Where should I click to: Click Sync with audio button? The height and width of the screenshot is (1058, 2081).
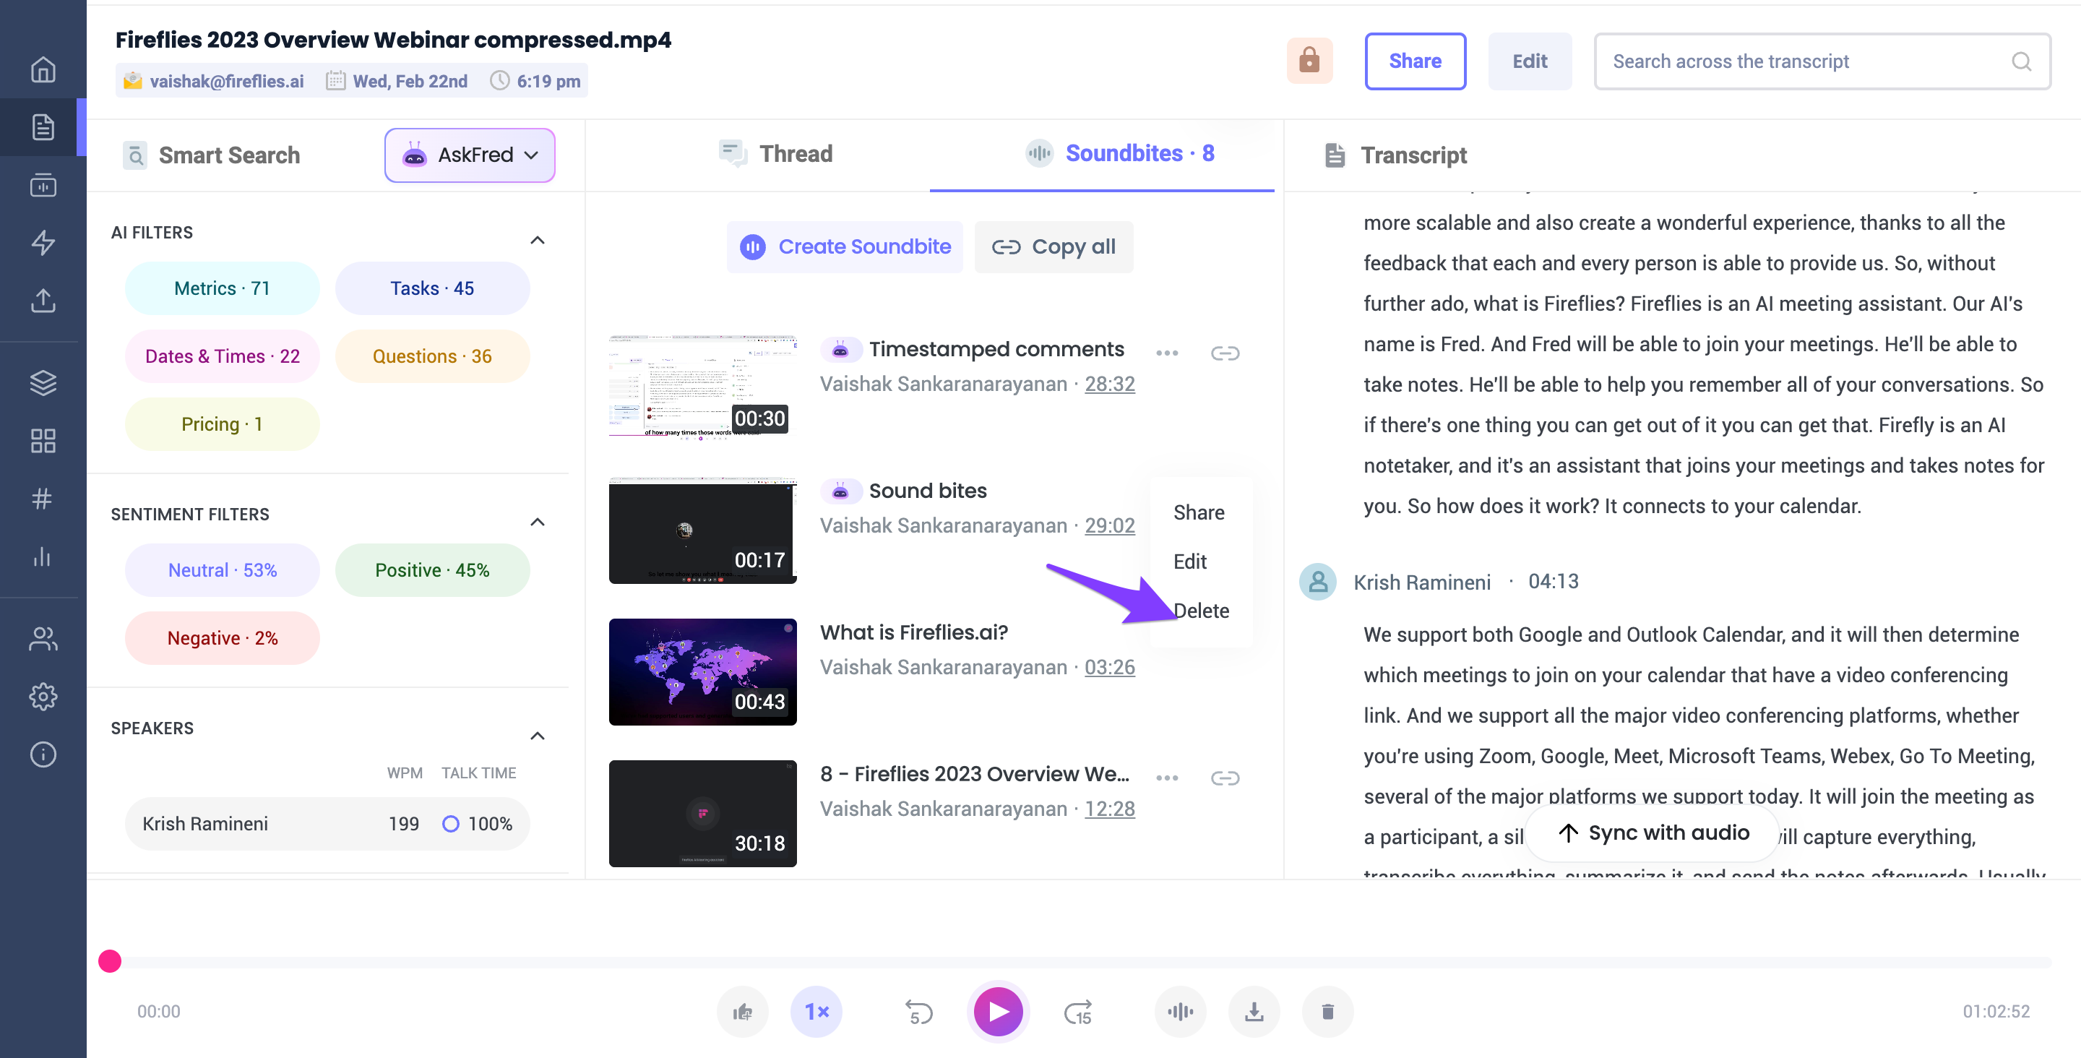(x=1653, y=833)
